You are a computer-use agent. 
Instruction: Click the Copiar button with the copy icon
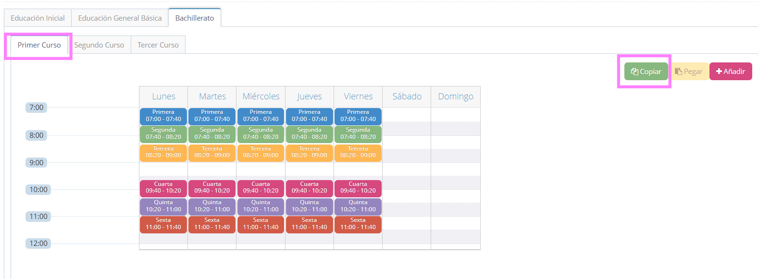[646, 72]
